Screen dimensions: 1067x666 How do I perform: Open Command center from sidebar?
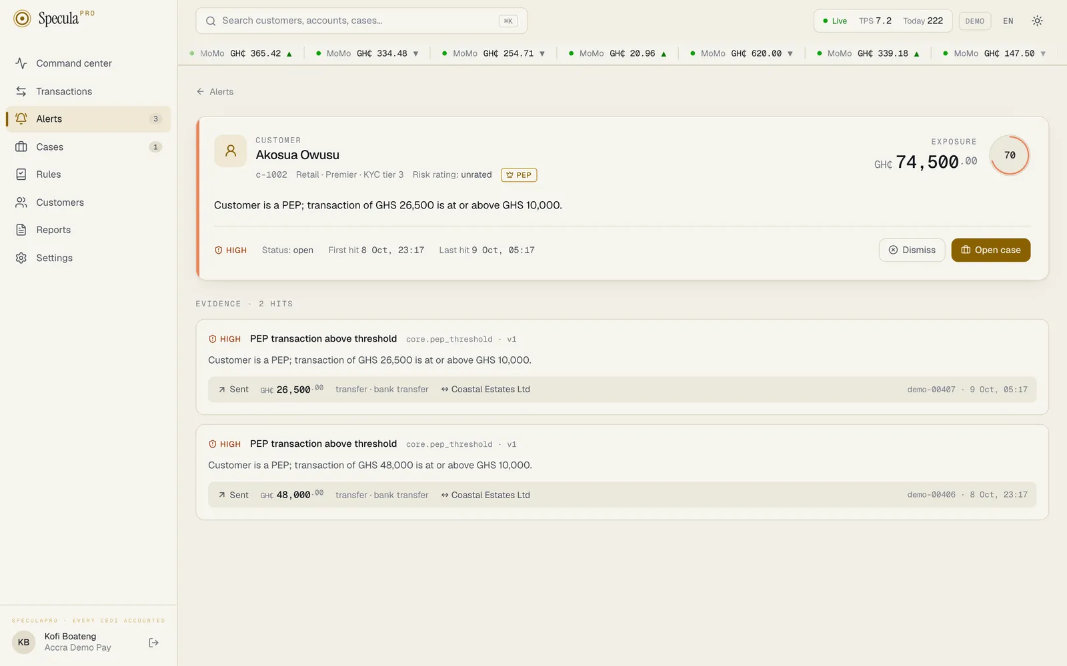tap(89, 63)
